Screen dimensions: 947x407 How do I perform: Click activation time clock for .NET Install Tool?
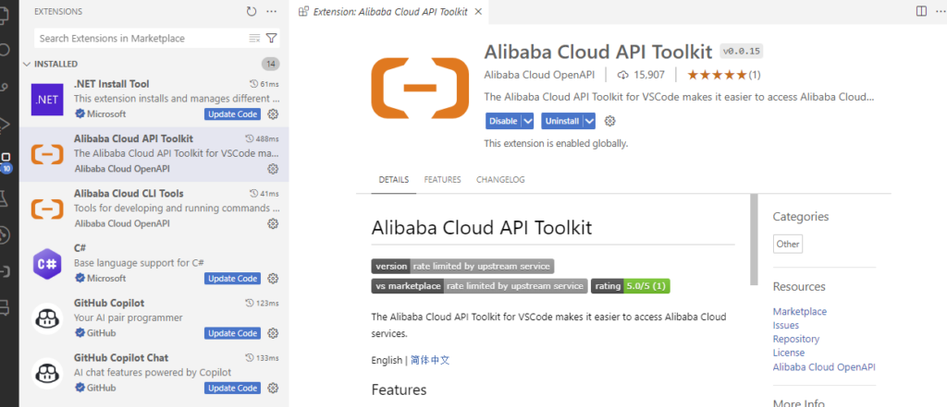(253, 84)
